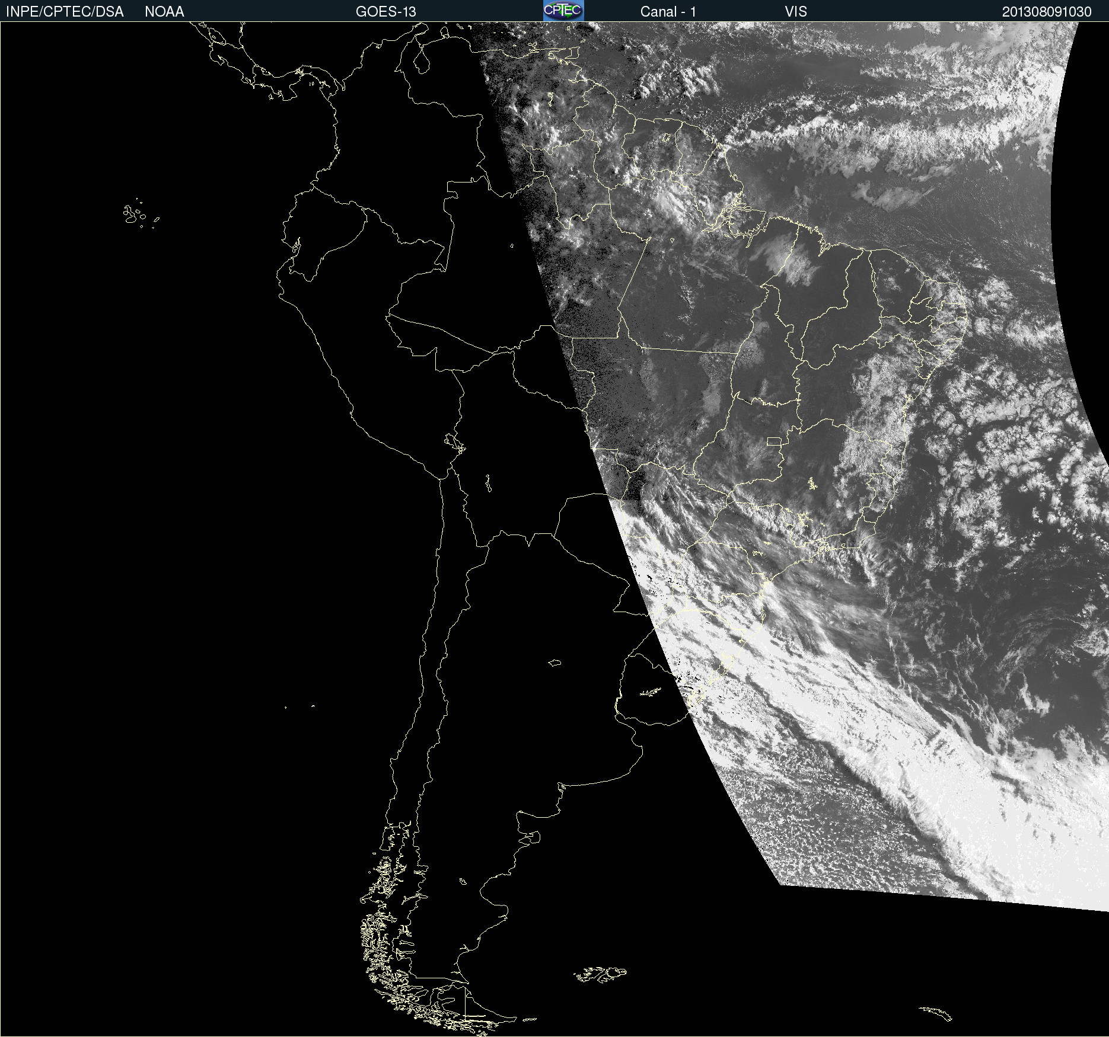Click the Canal - 1 label
This screenshot has width=1109, height=1037.
pyautogui.click(x=668, y=12)
